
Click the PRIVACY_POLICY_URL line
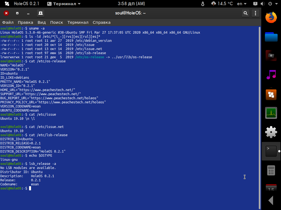[53, 102]
